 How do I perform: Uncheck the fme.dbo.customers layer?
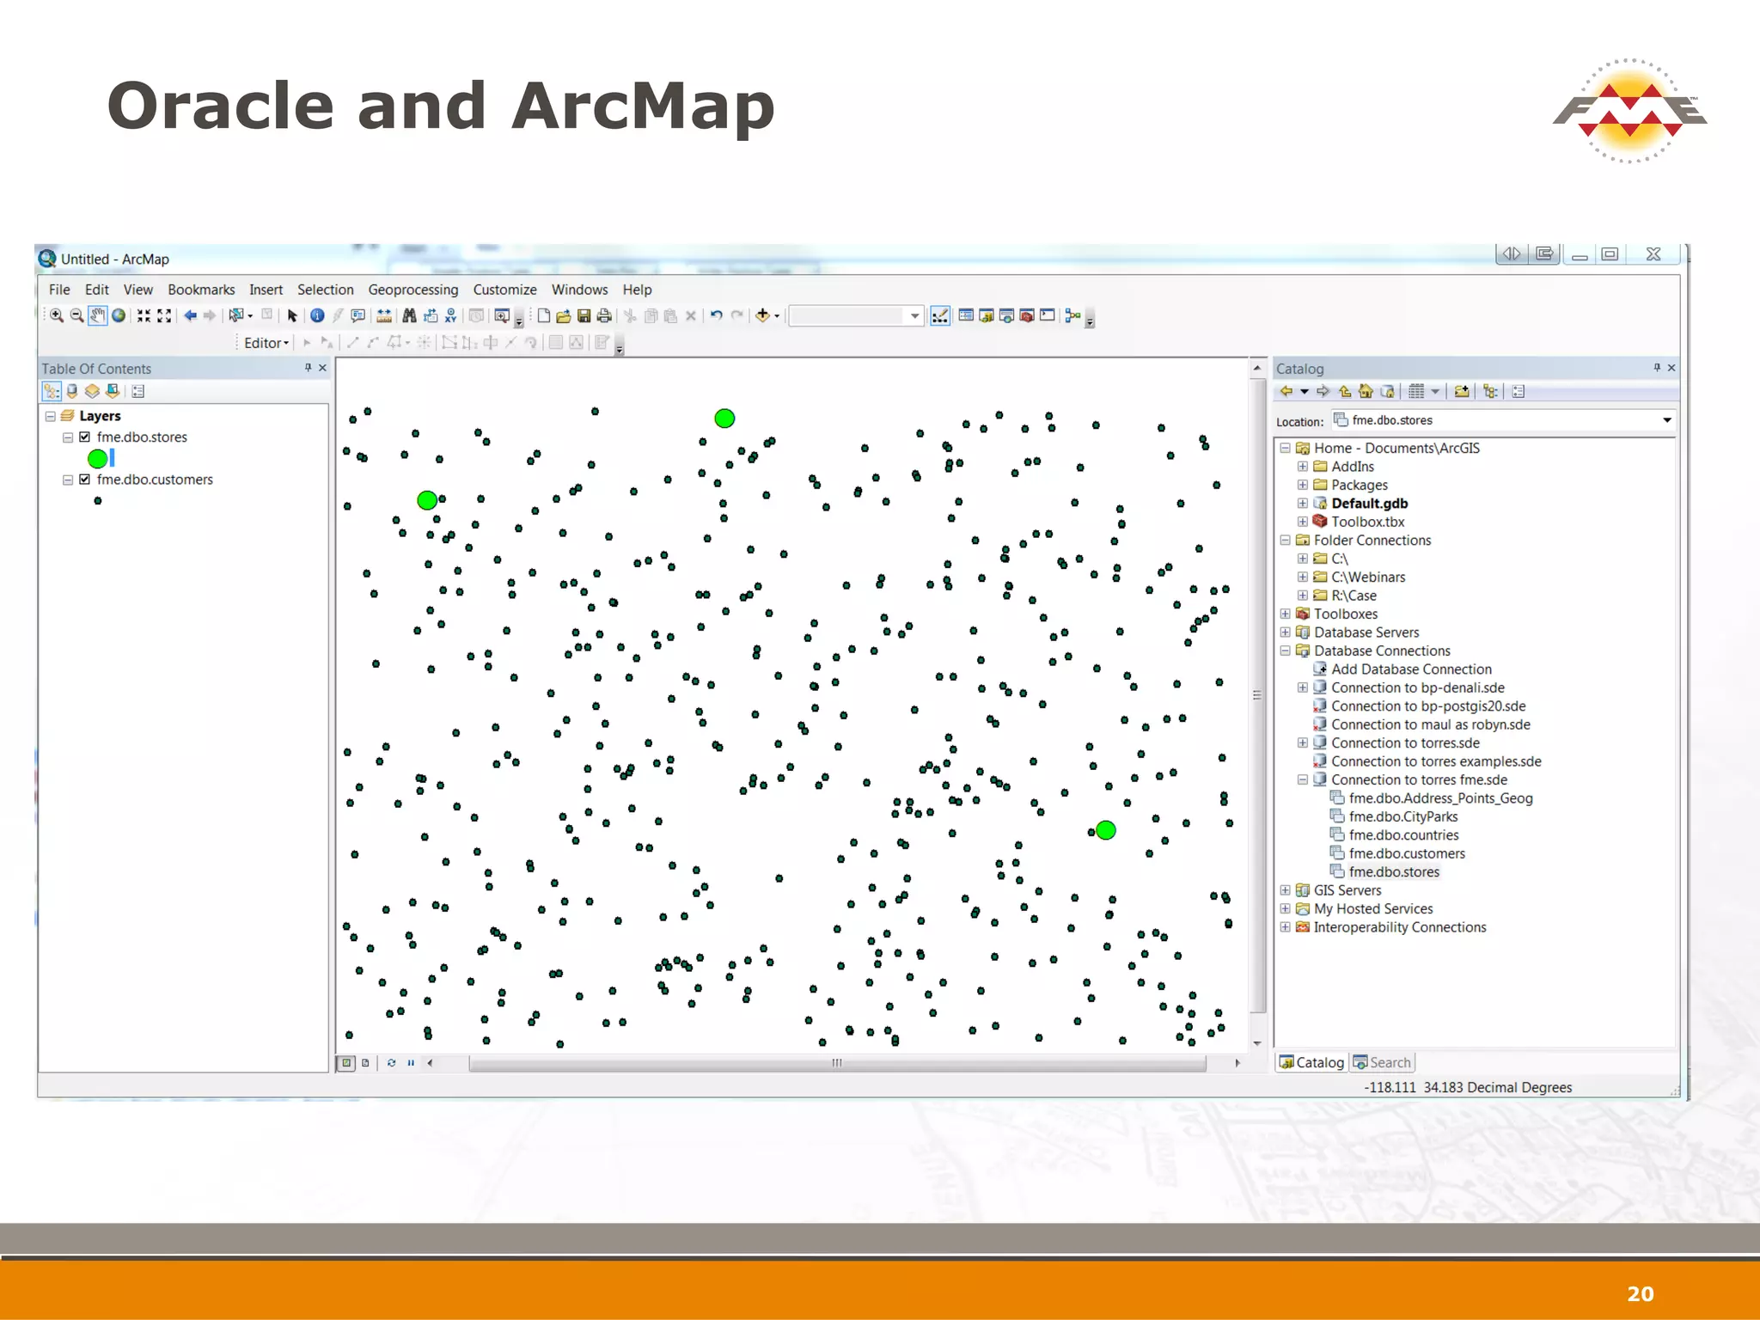click(x=84, y=480)
